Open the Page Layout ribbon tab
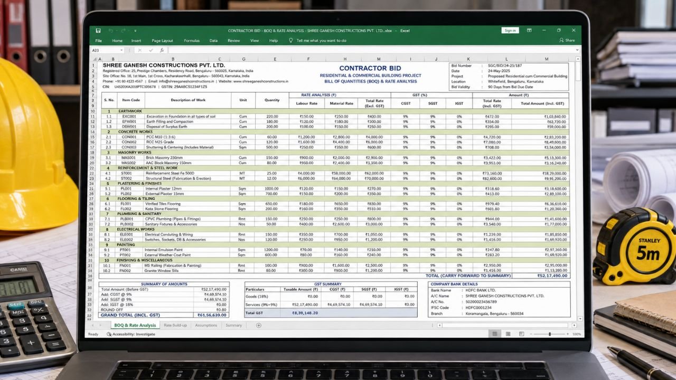The height and width of the screenshot is (380, 676). coord(162,41)
